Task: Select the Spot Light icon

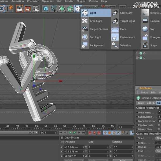Action: (115, 13)
